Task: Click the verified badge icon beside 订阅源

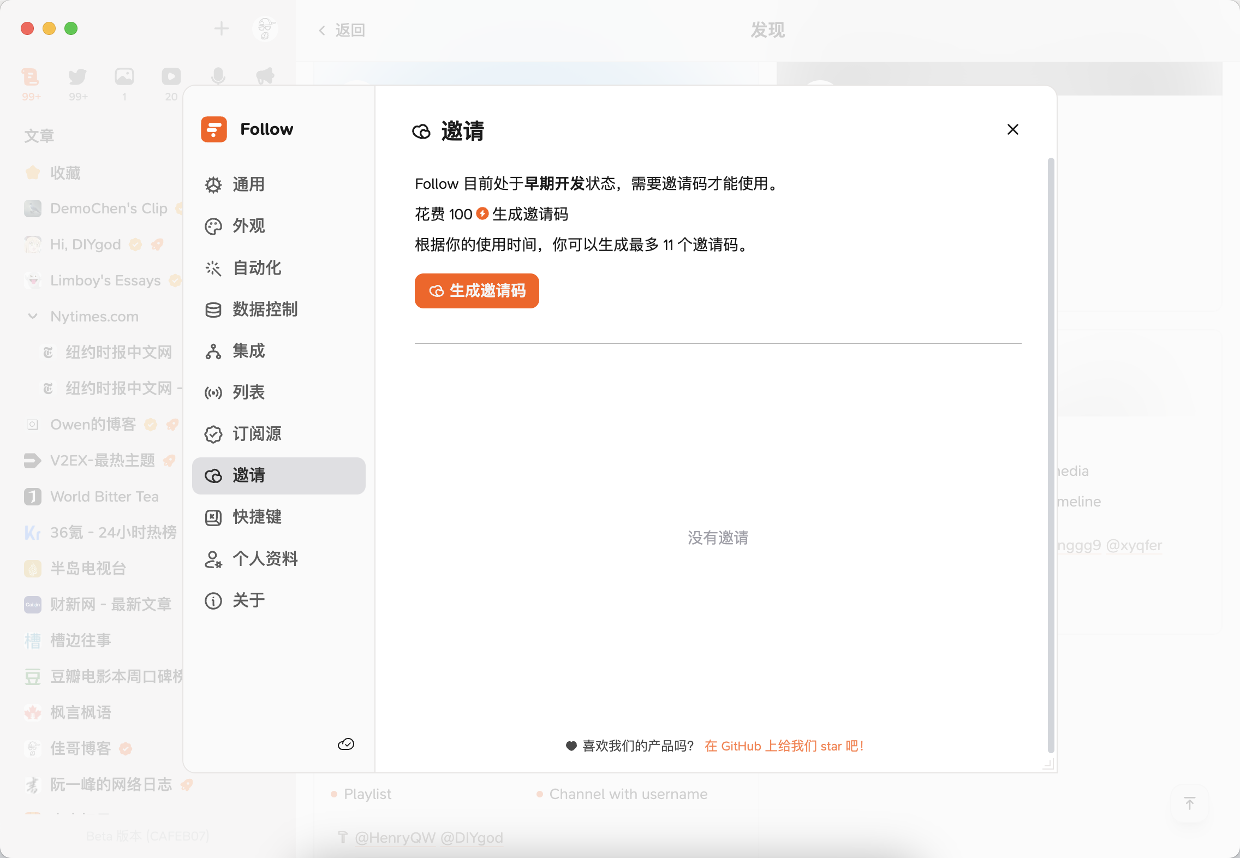Action: [213, 434]
